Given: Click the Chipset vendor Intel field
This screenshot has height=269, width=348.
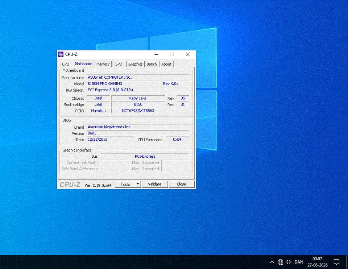Looking at the screenshot, I should [98, 98].
